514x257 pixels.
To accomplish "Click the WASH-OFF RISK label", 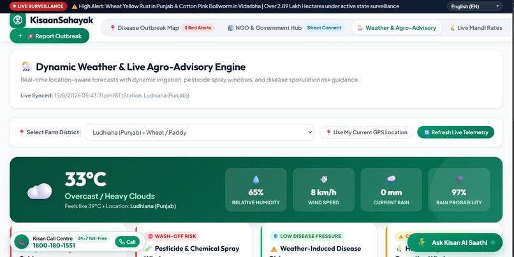I will coord(172,236).
